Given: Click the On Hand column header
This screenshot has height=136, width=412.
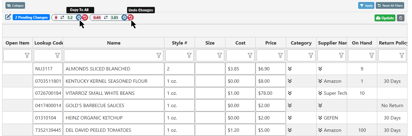Looking at the screenshot, I should [x=362, y=43].
